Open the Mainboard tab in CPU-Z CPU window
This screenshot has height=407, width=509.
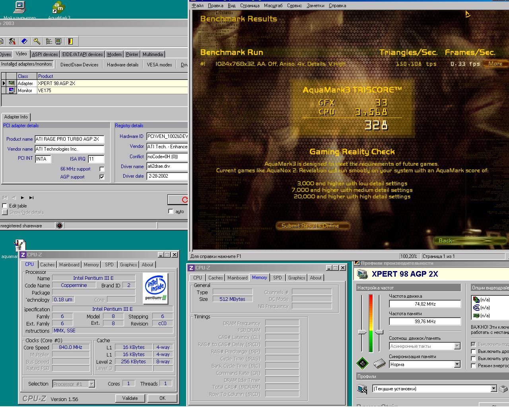pos(69,265)
